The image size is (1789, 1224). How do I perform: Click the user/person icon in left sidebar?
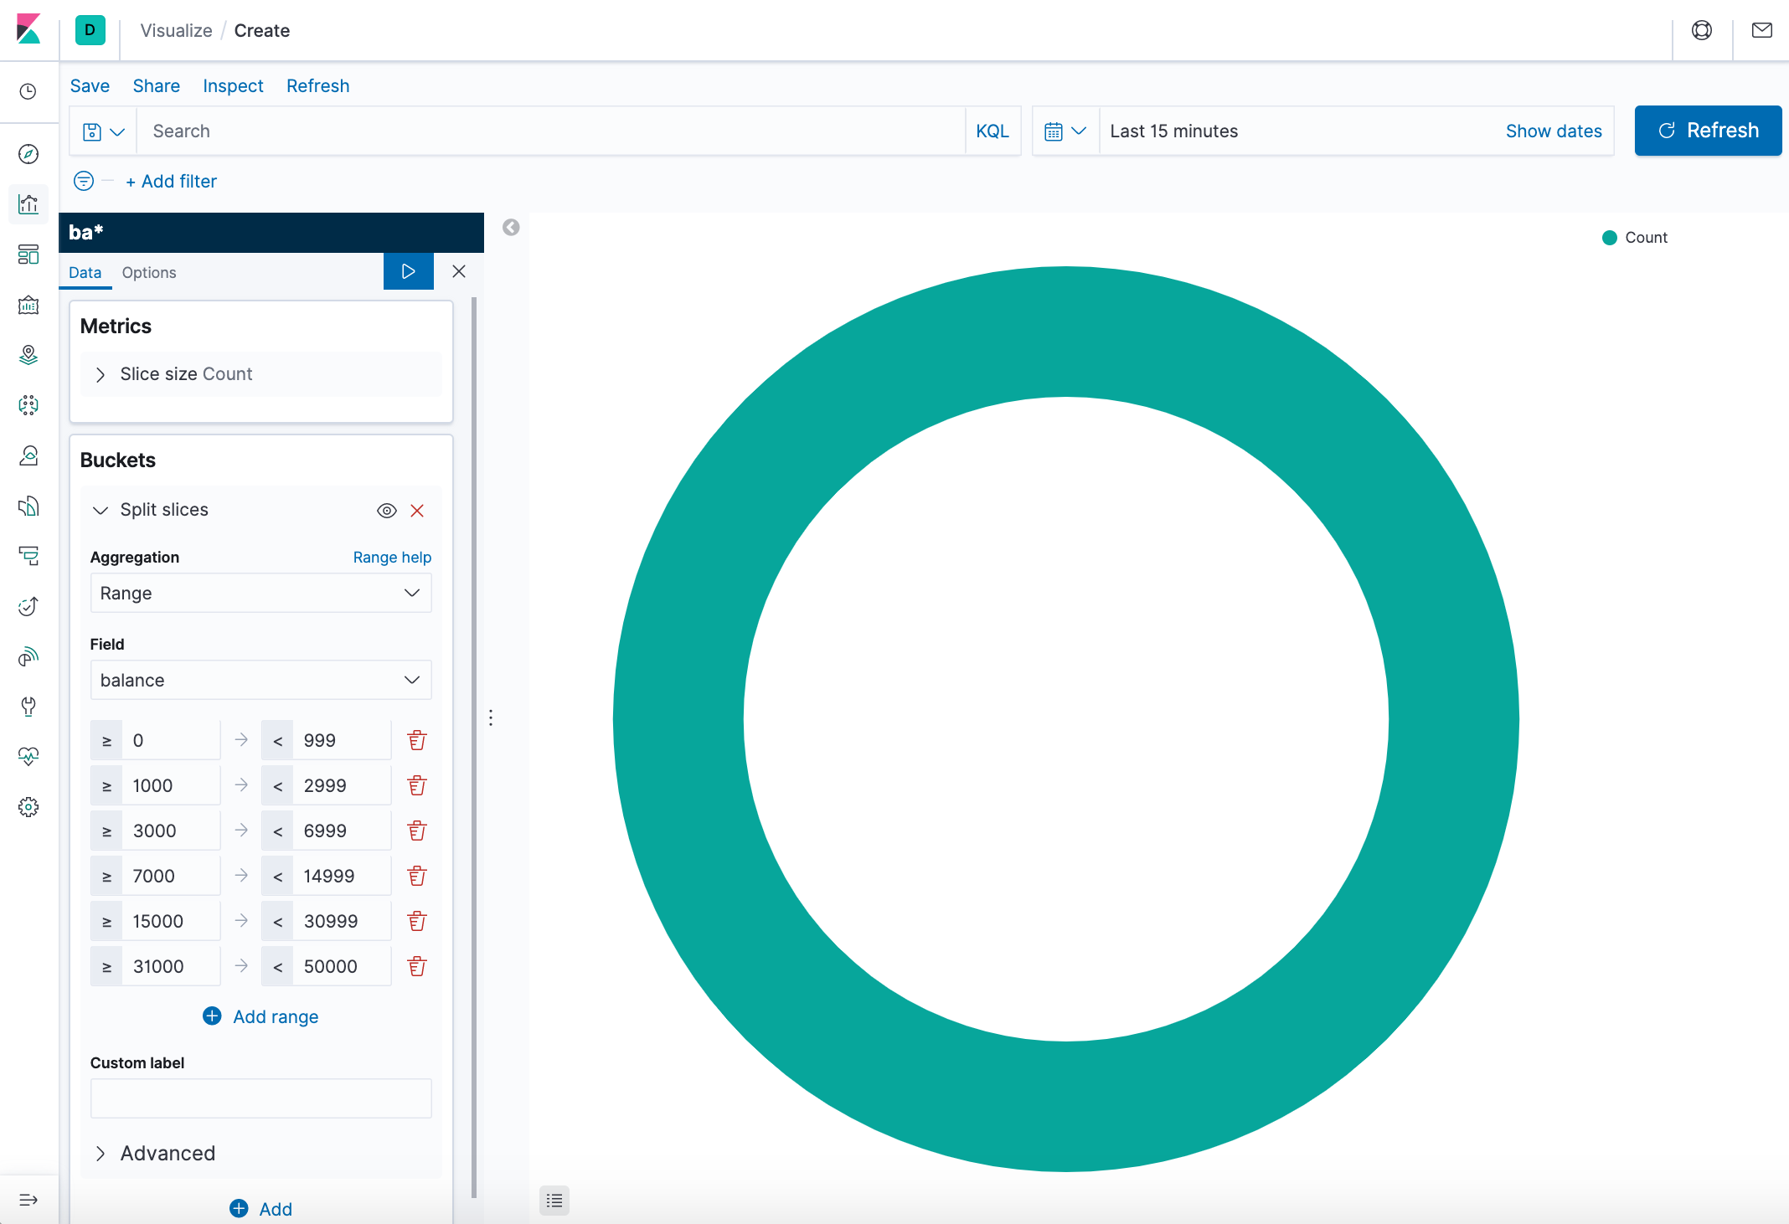(30, 455)
